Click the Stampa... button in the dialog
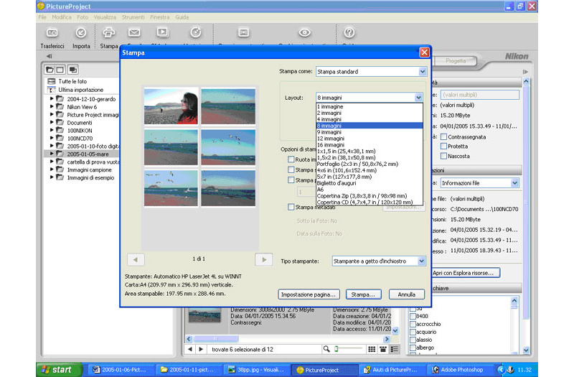574x377 pixels. (363, 294)
